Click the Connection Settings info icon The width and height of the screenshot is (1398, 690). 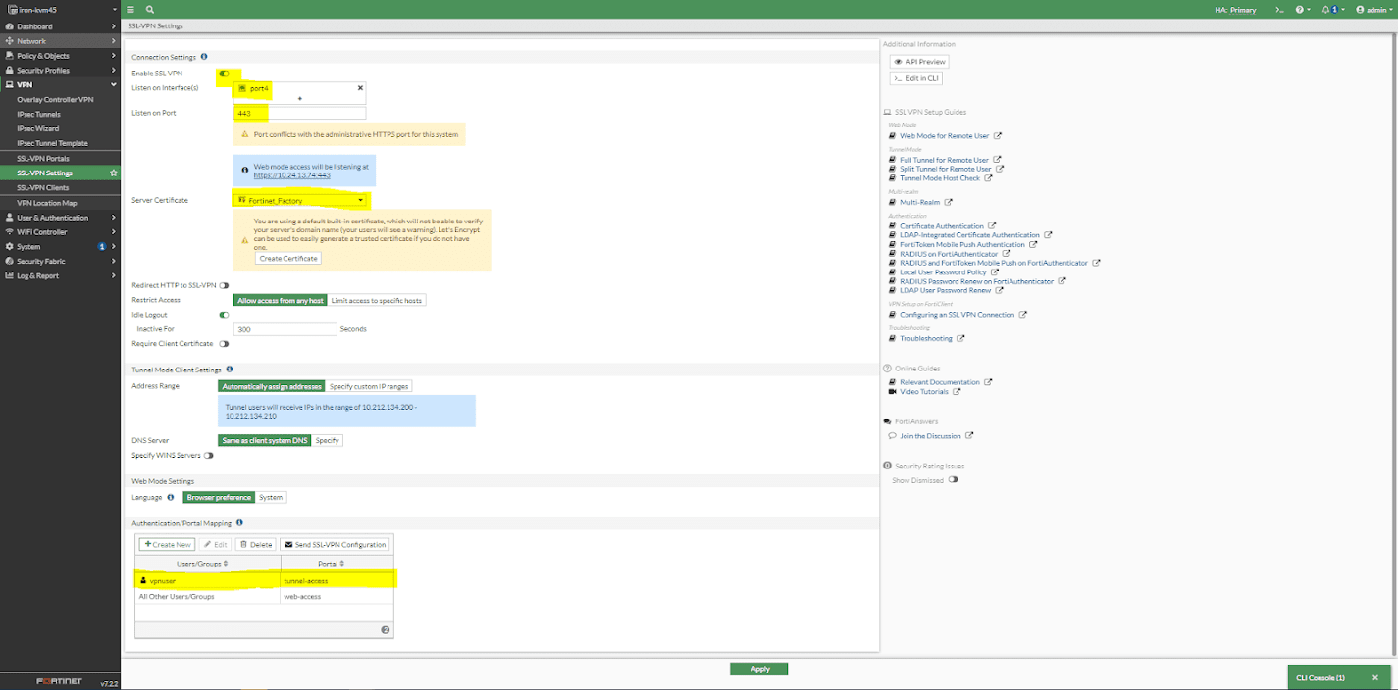pos(204,57)
